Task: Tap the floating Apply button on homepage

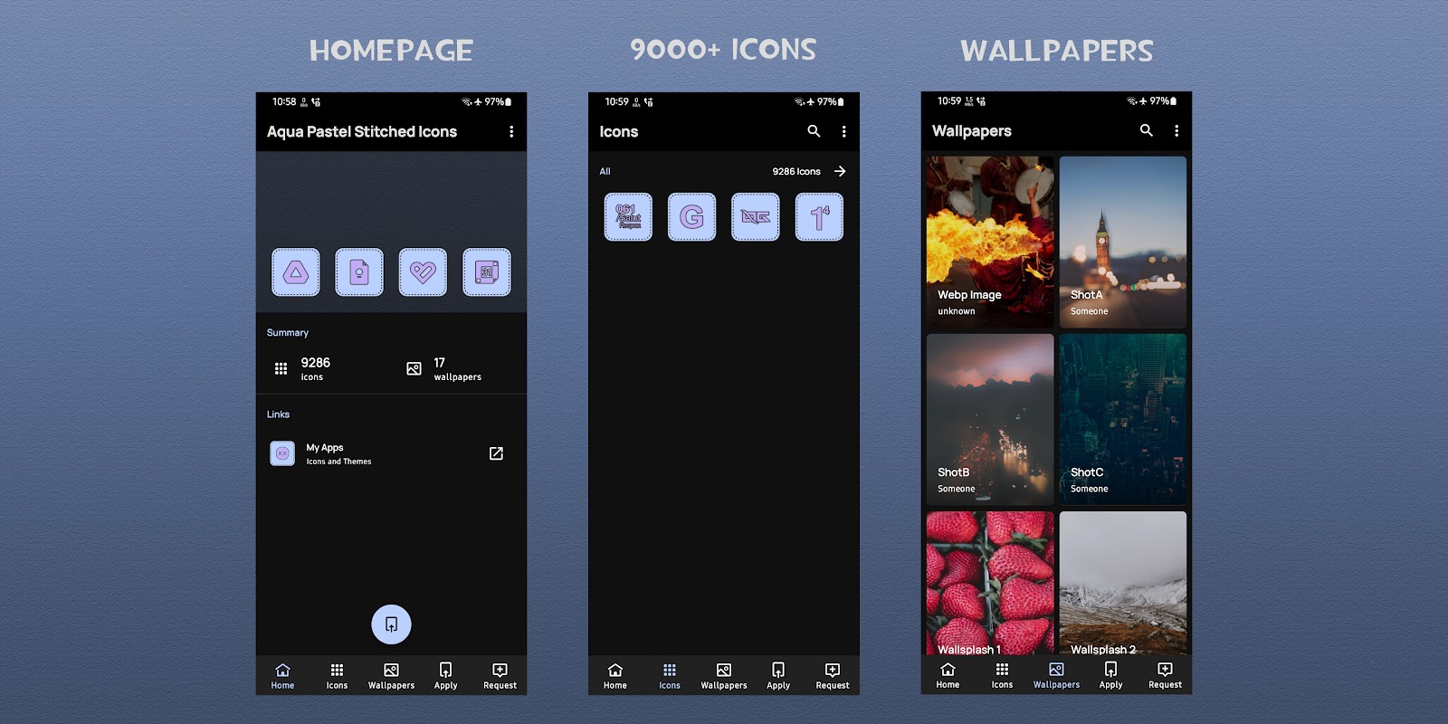Action: coord(391,624)
